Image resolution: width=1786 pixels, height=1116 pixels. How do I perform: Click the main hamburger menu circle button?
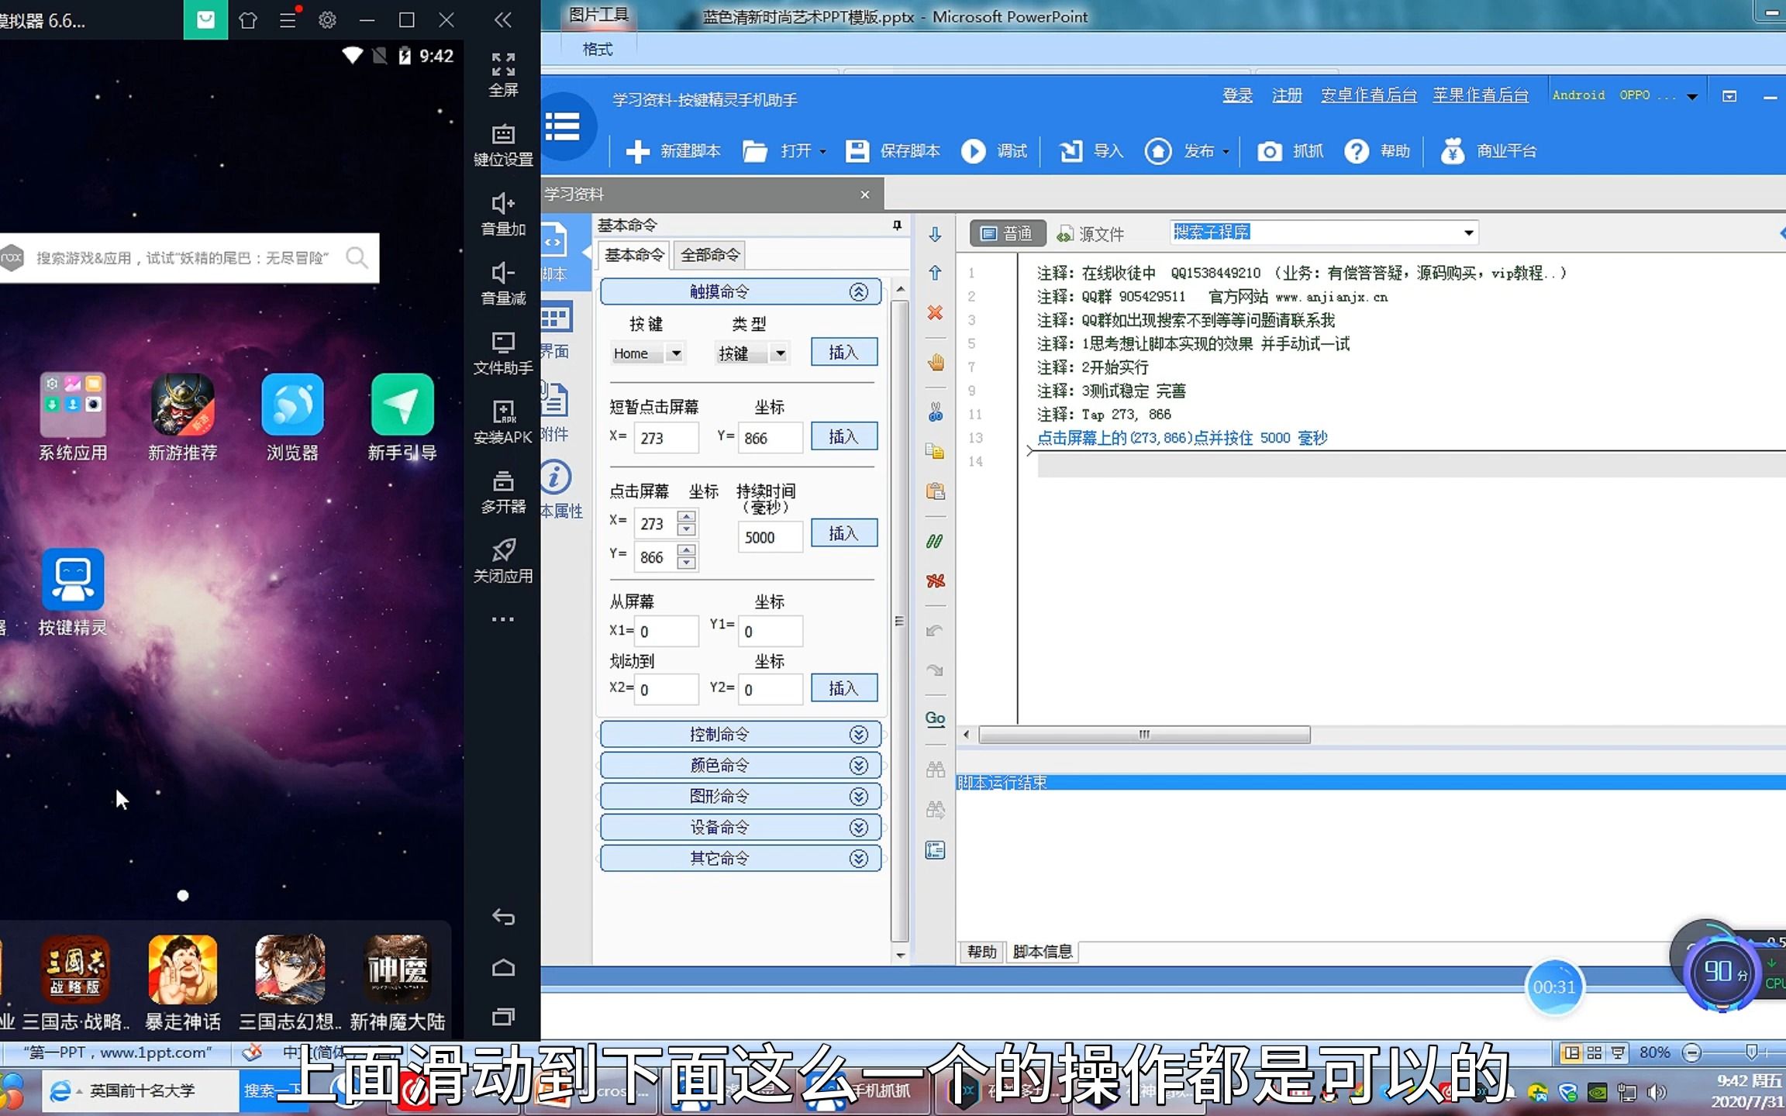pyautogui.click(x=564, y=126)
